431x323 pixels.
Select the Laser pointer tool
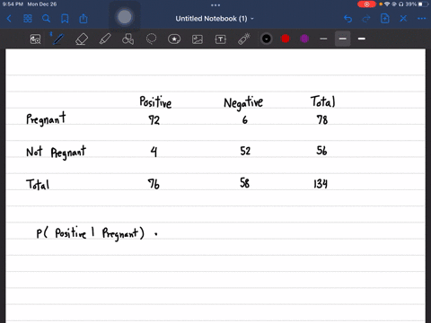(244, 39)
